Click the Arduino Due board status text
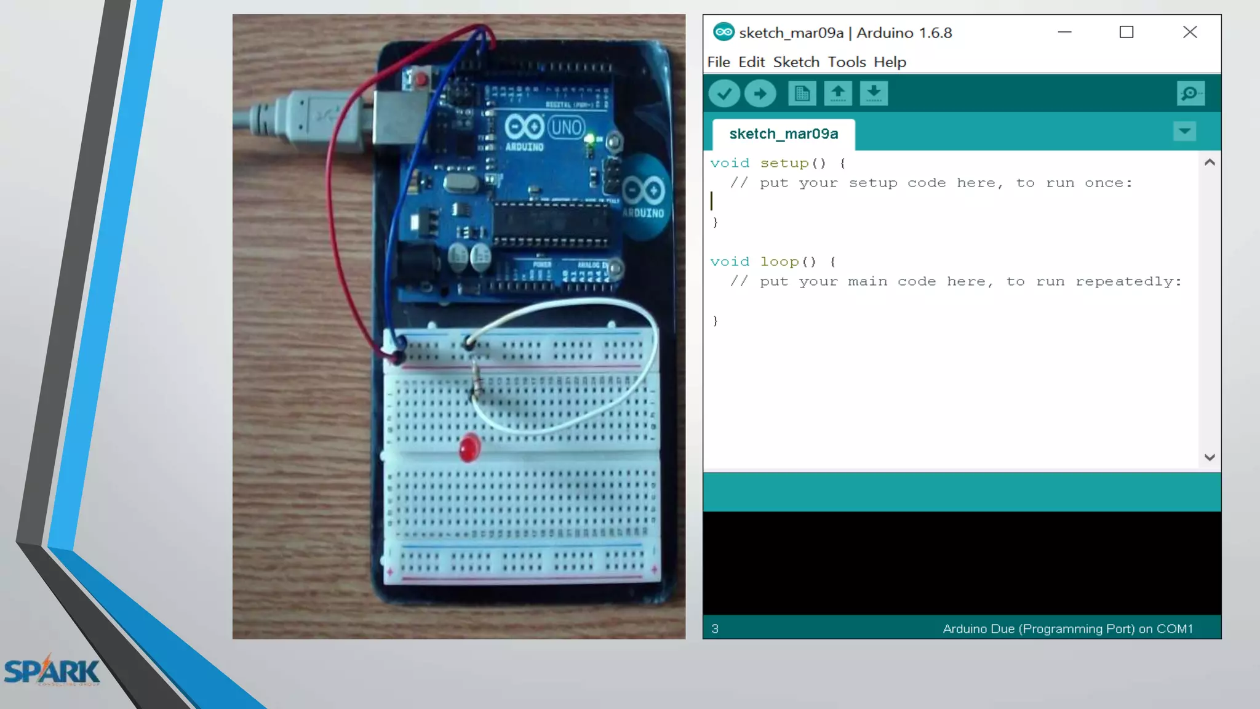Viewport: 1260px width, 709px height. click(1067, 629)
